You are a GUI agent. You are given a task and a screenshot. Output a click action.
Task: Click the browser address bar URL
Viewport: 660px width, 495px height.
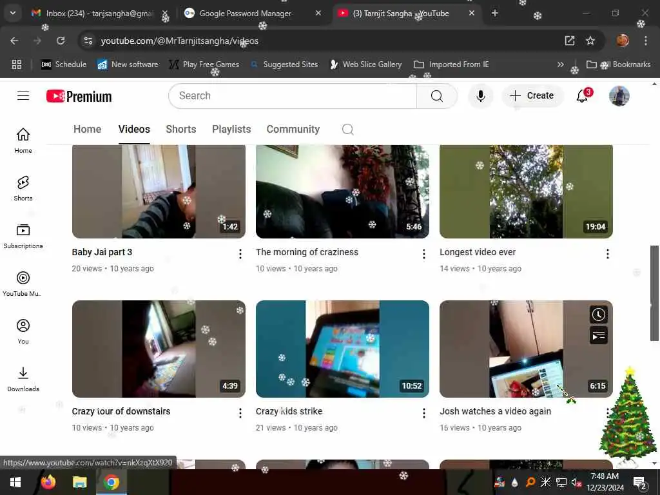tap(180, 41)
